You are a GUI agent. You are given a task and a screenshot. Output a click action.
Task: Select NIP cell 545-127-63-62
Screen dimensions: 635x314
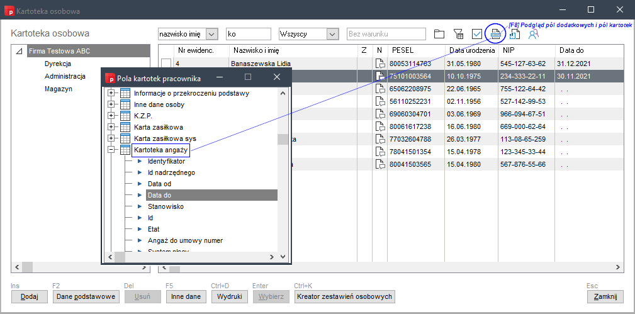(x=527, y=64)
